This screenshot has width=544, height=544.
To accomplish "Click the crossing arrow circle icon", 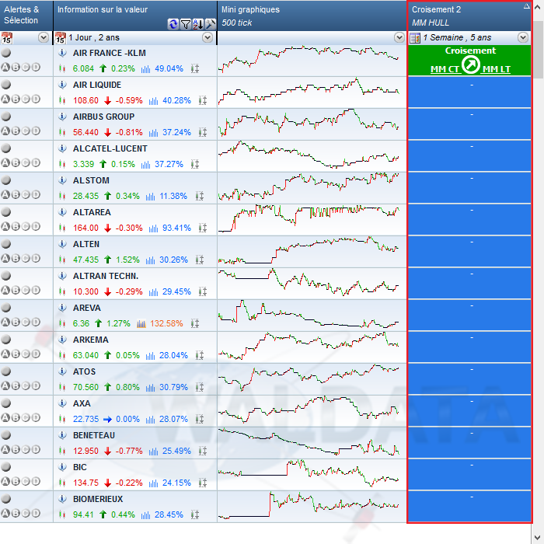I will tap(471, 65).
